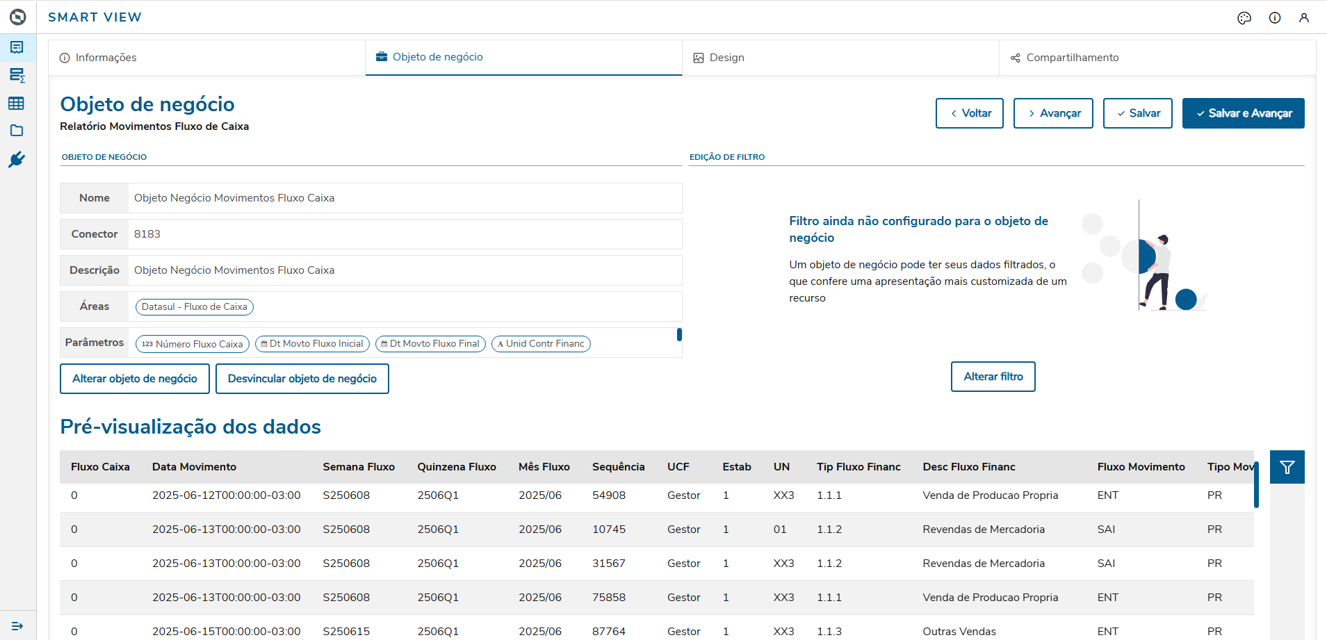The image size is (1327, 640).
Task: Open the user profile icon
Action: click(x=1304, y=18)
